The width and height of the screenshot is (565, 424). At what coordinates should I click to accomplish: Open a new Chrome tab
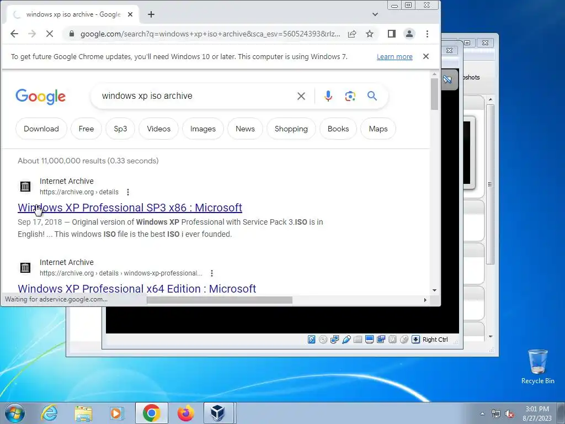click(151, 14)
